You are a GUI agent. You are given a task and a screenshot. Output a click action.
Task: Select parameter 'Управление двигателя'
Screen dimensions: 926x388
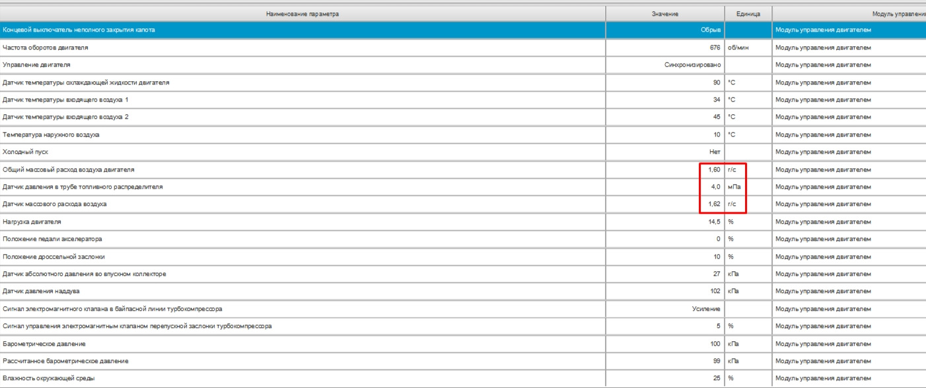(x=36, y=65)
